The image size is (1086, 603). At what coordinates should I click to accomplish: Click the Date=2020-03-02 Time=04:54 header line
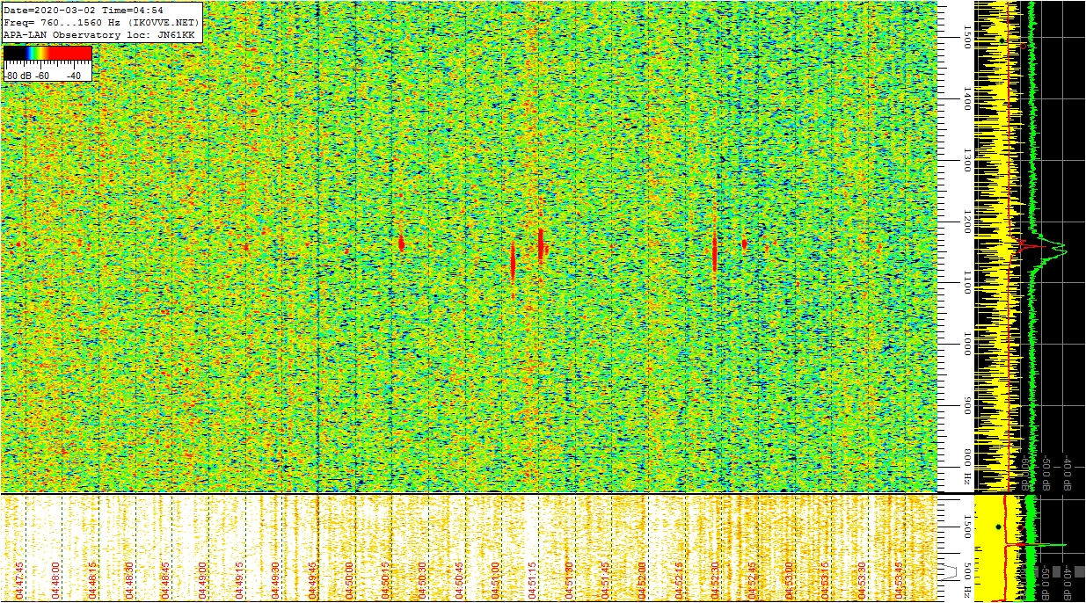[x=84, y=10]
